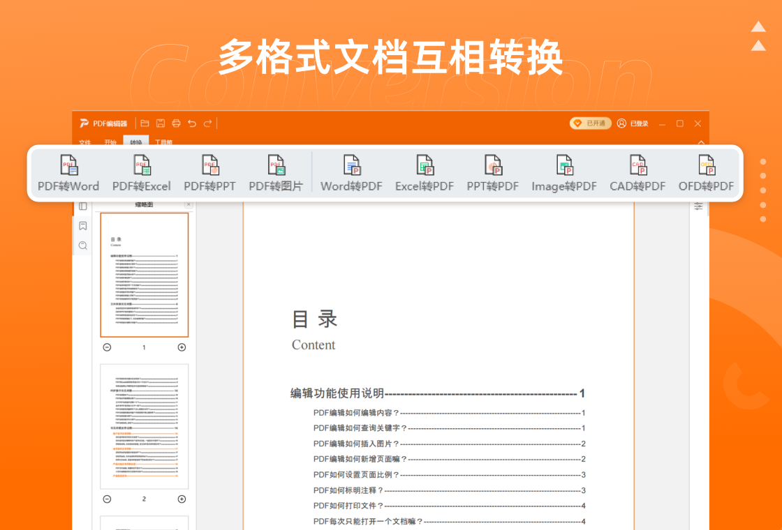The height and width of the screenshot is (530, 782).
Task: Enlarge thumbnails with plus under page 1
Action: (182, 347)
